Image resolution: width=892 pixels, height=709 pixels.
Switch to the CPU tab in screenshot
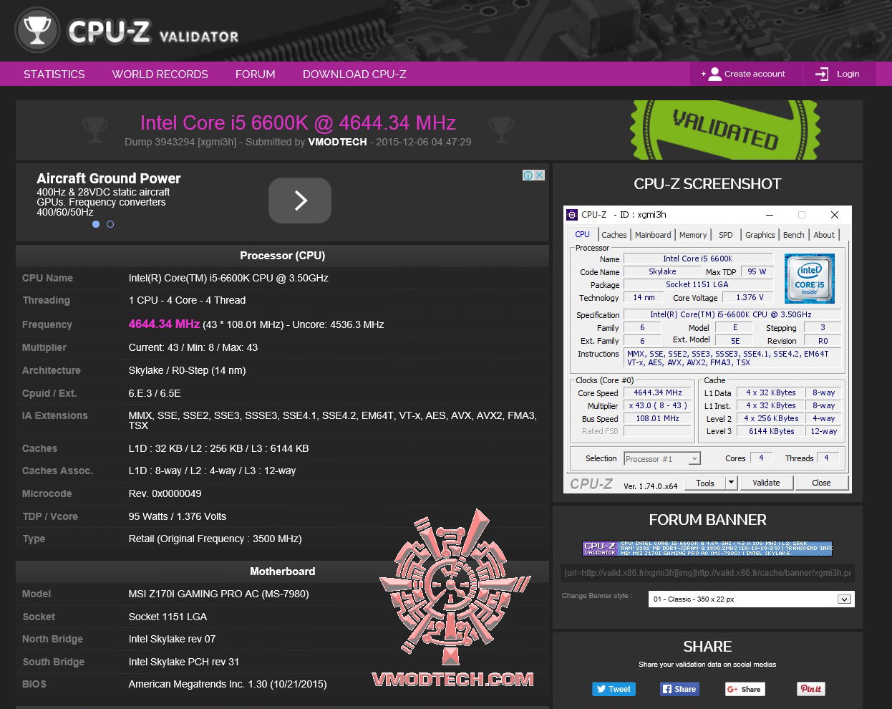coord(582,234)
